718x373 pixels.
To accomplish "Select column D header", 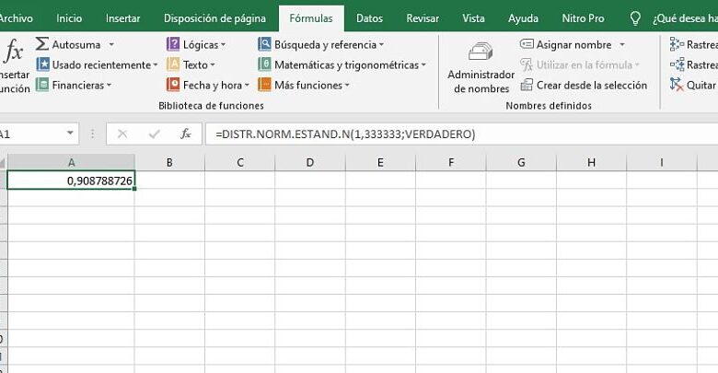I will click(310, 163).
